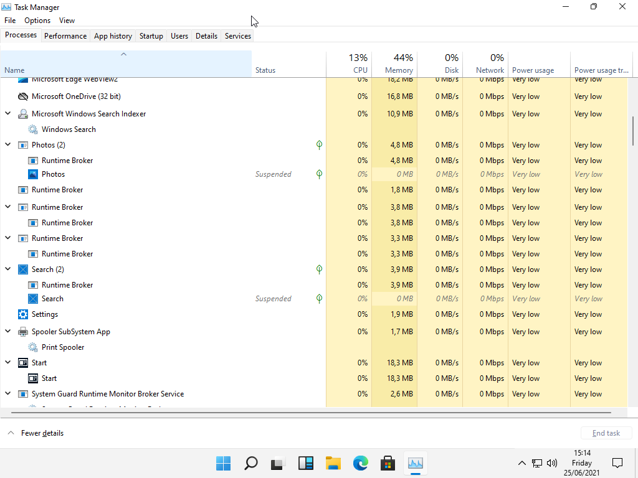
Task: Click the suspended Photos app icon
Action: (x=33, y=174)
